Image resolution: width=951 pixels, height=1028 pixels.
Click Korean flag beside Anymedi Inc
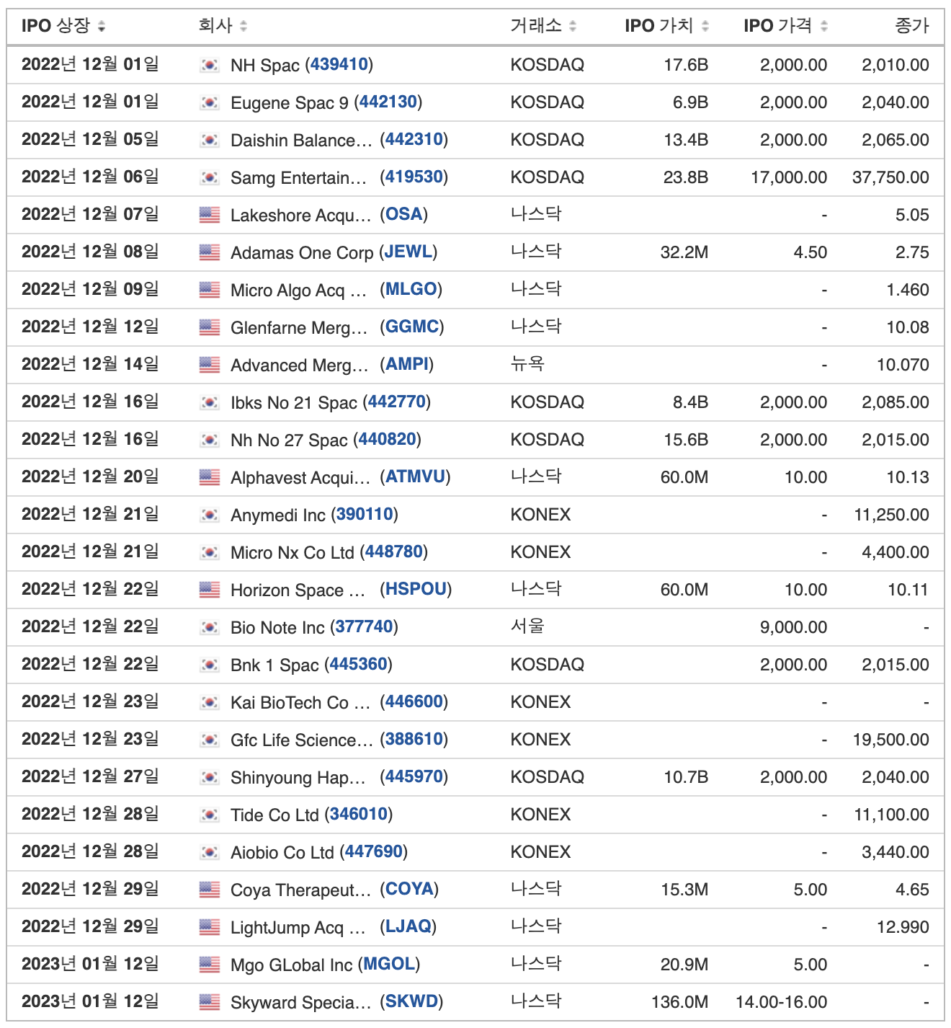(210, 515)
